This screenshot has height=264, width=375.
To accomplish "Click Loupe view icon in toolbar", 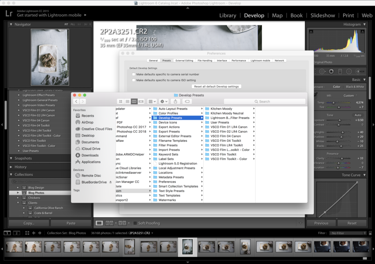I will (x=99, y=223).
